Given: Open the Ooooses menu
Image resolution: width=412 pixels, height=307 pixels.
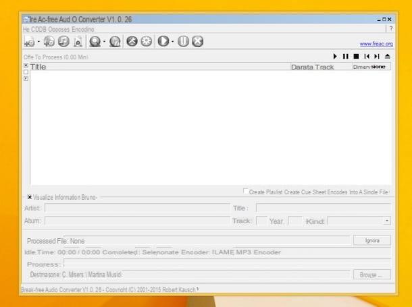Looking at the screenshot, I should point(59,29).
